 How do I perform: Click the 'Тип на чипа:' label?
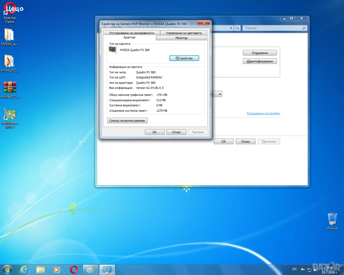118,72
